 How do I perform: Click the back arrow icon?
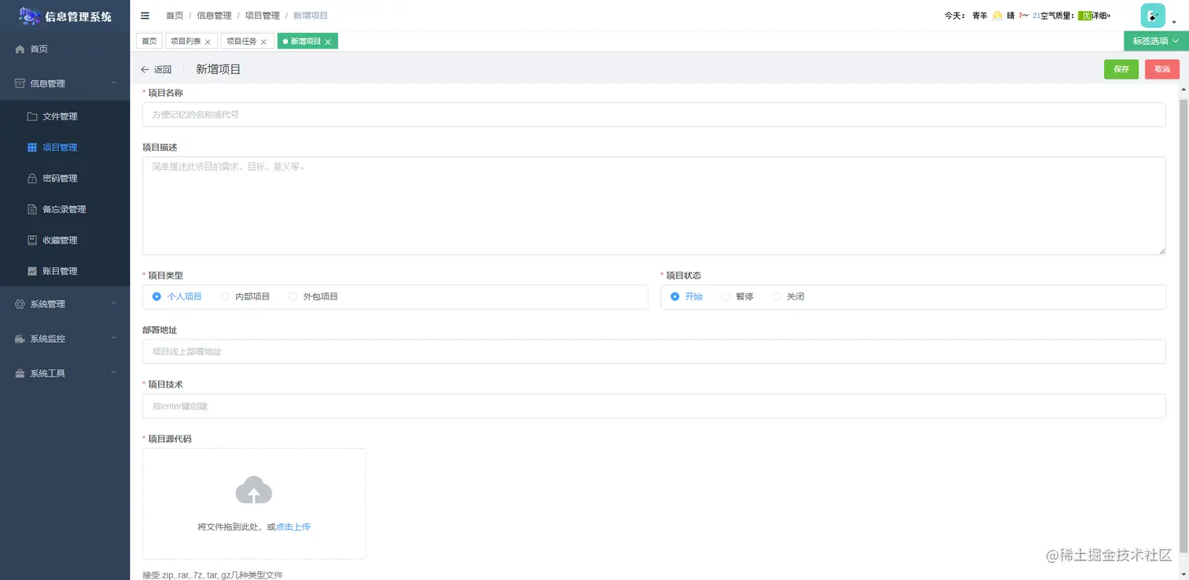click(145, 69)
